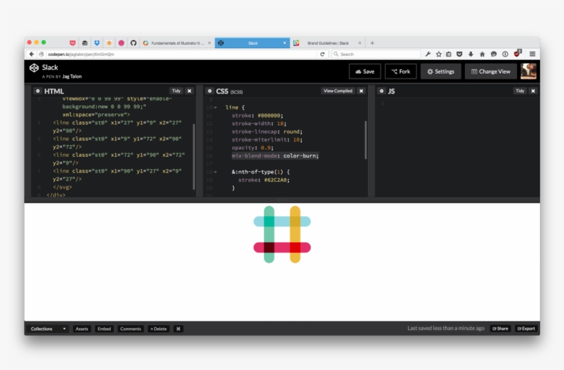Open the Pocket pinned tab
564x370 pixels.
click(73, 43)
